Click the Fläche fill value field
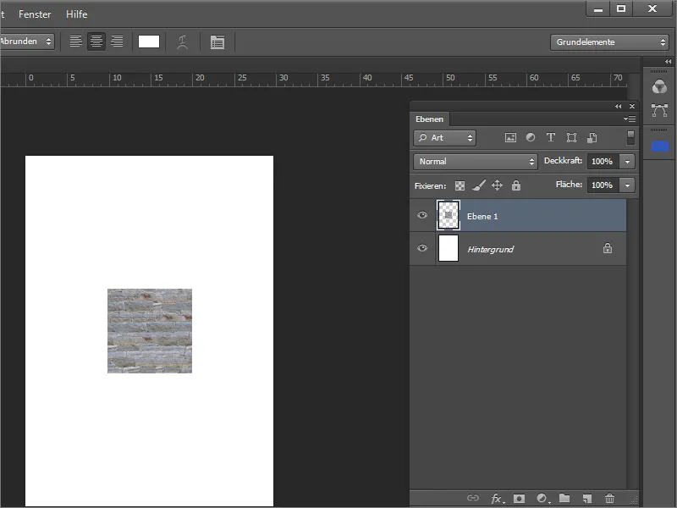The width and height of the screenshot is (677, 508). (x=603, y=185)
